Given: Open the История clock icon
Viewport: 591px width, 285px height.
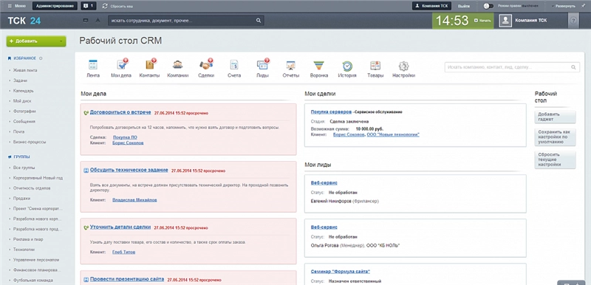Looking at the screenshot, I should coord(347,66).
